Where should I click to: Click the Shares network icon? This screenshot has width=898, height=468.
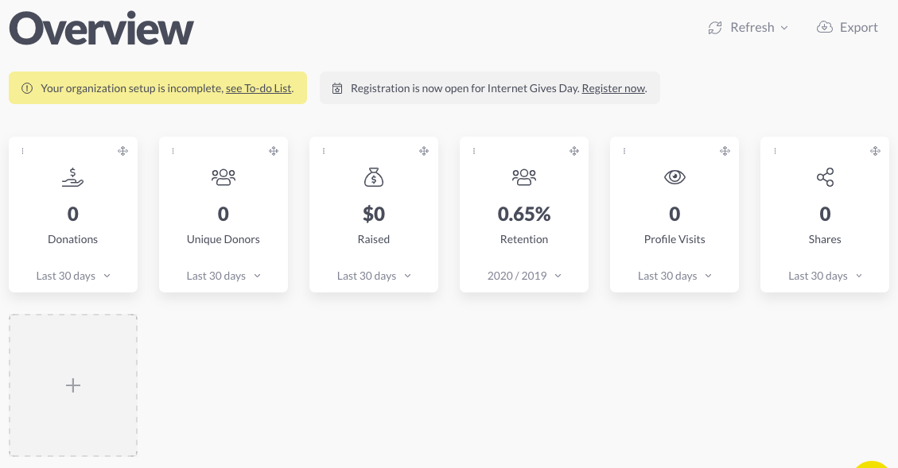826,177
